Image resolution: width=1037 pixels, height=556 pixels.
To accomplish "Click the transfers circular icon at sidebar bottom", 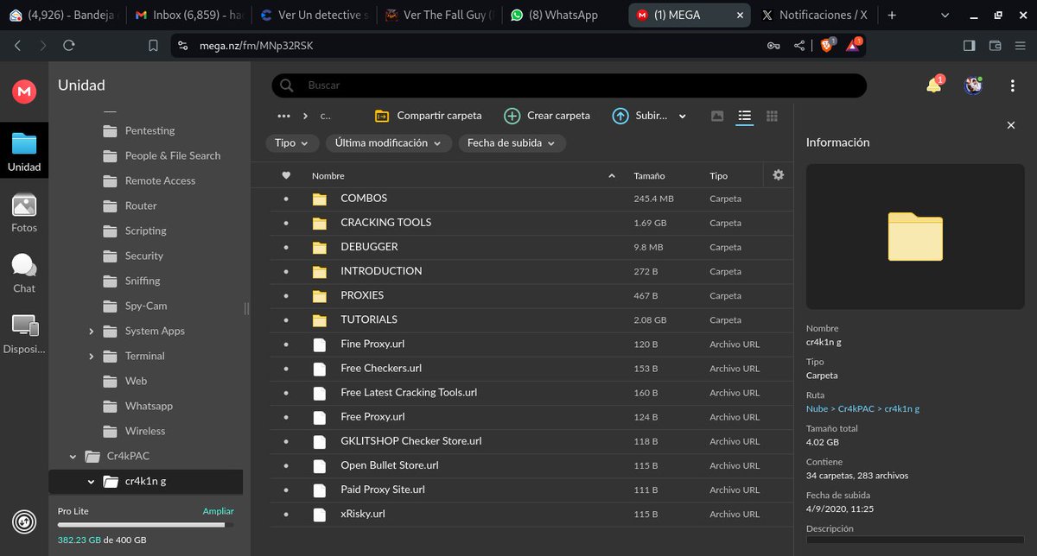I will (x=24, y=521).
